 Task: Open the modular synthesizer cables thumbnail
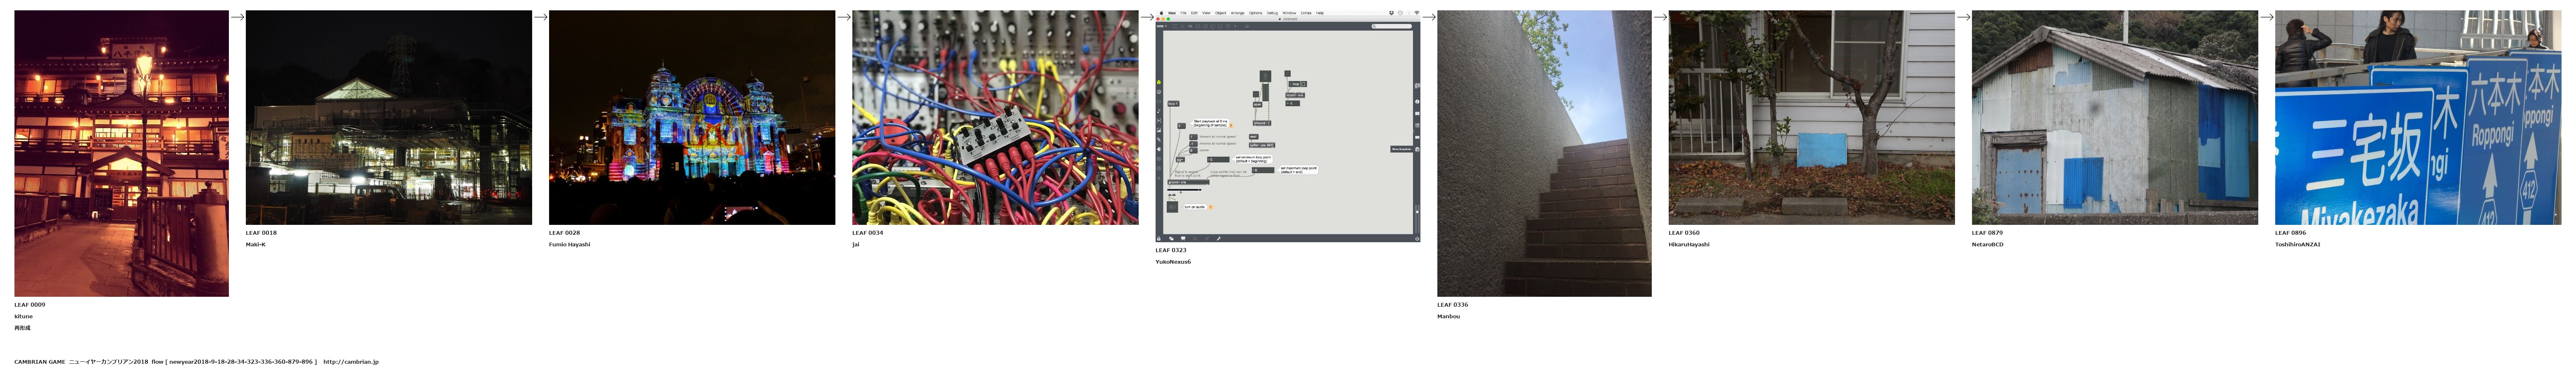click(994, 117)
